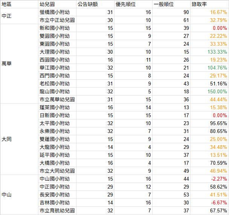This screenshot has height=215, width=229.
Task: Click the 大同 district cell
Action: click(19, 139)
